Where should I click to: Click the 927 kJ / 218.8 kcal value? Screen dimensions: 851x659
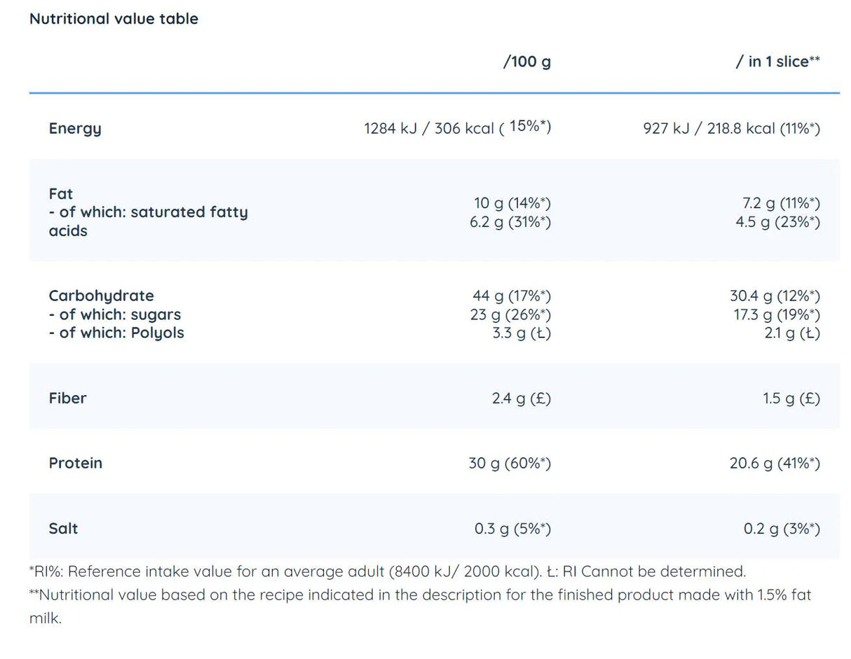[731, 128]
